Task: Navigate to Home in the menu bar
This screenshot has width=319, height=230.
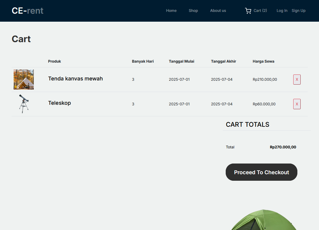Action: tap(171, 10)
